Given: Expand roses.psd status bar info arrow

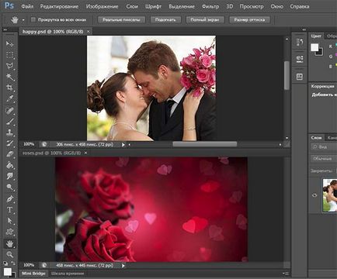Looking at the screenshot, I should [x=123, y=265].
